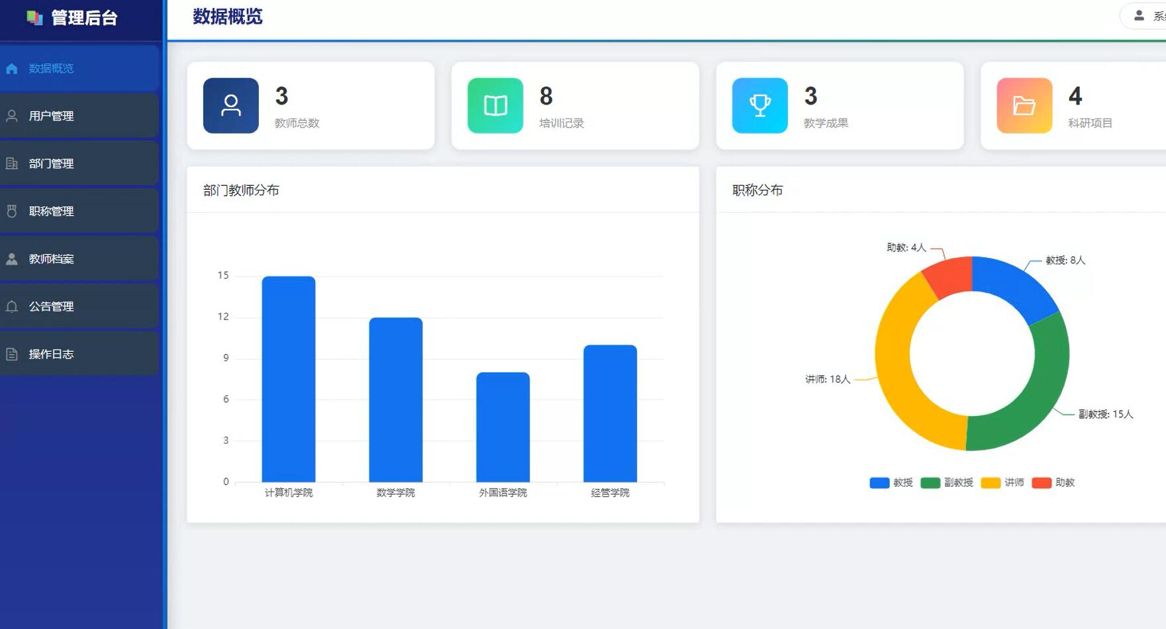Click the 讲师: 18人 chart label
Image resolution: width=1166 pixels, height=629 pixels.
[x=828, y=379]
